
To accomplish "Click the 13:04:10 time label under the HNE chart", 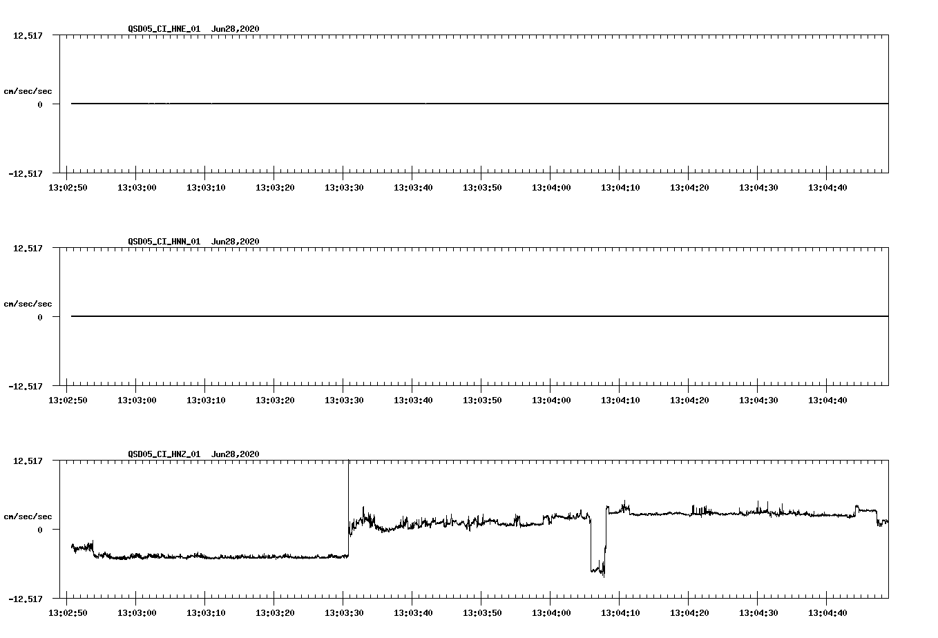I will pyautogui.click(x=620, y=188).
